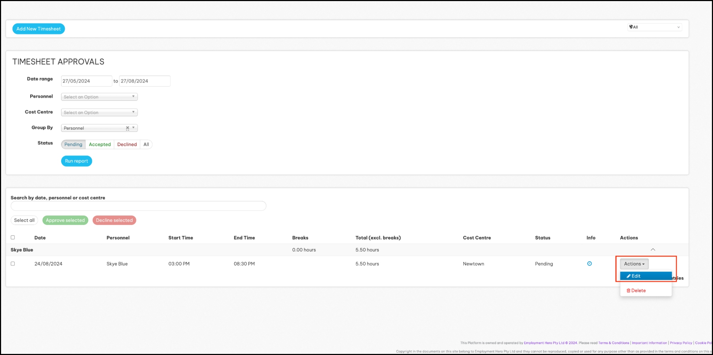The height and width of the screenshot is (355, 713).
Task: Clear the Group By Personnel selection
Action: click(x=127, y=128)
